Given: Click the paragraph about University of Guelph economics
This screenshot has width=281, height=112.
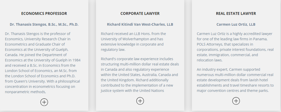Looking at the screenshot, I should pyautogui.click(x=43, y=63).
